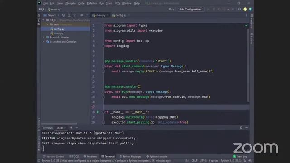Collapse the 18_3 project root folder
290x163 pixels.
coord(43,20)
